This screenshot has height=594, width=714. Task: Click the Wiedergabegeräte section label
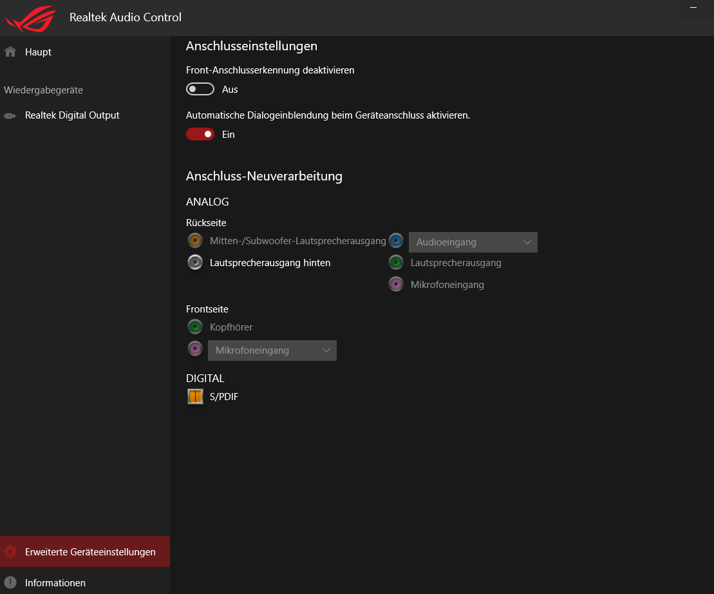tap(43, 90)
